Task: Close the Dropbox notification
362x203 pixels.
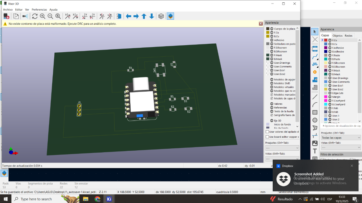Action: pos(352,166)
